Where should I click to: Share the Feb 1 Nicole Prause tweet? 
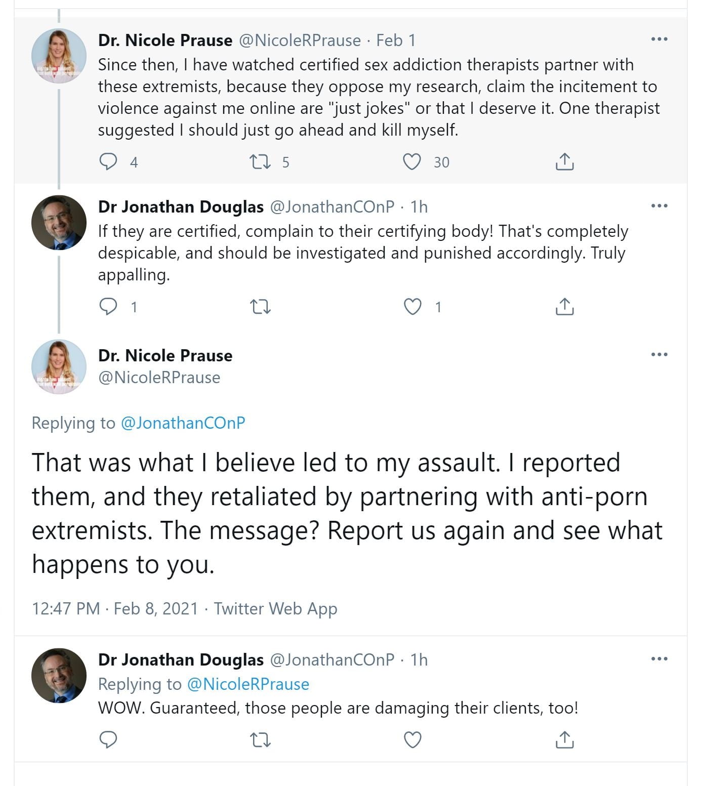564,162
